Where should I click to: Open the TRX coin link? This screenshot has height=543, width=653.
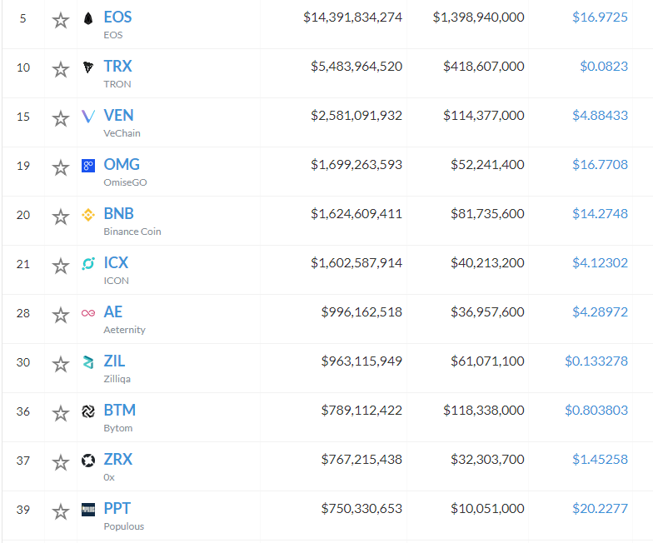coord(117,67)
